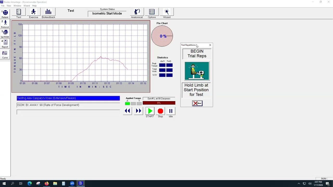Click the red Stop button
This screenshot has width=333, height=187.
pos(160,111)
